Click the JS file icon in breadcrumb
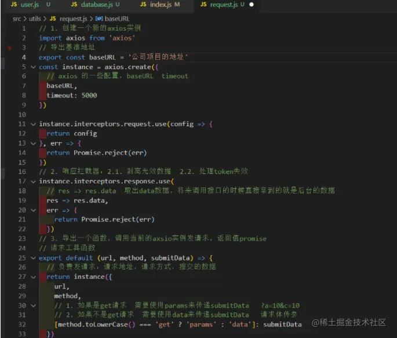Viewport: 397px width, 338px height. click(x=53, y=19)
